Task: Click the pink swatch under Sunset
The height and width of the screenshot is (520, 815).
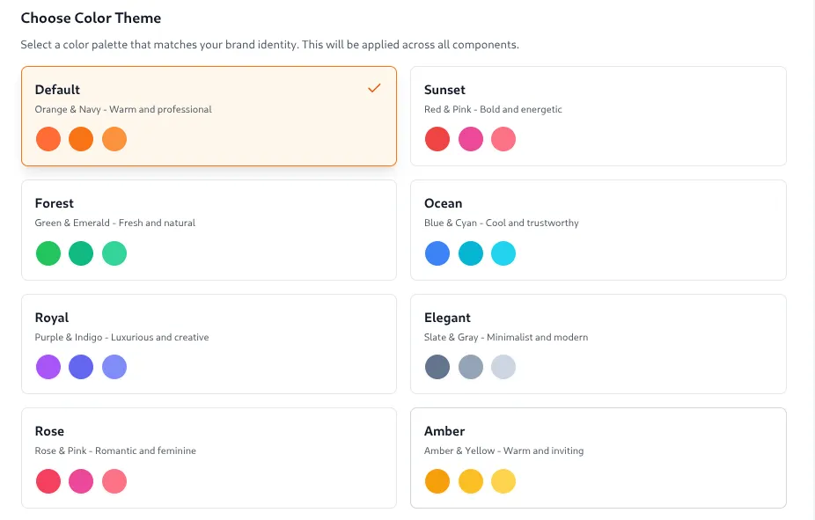Action: coord(470,138)
